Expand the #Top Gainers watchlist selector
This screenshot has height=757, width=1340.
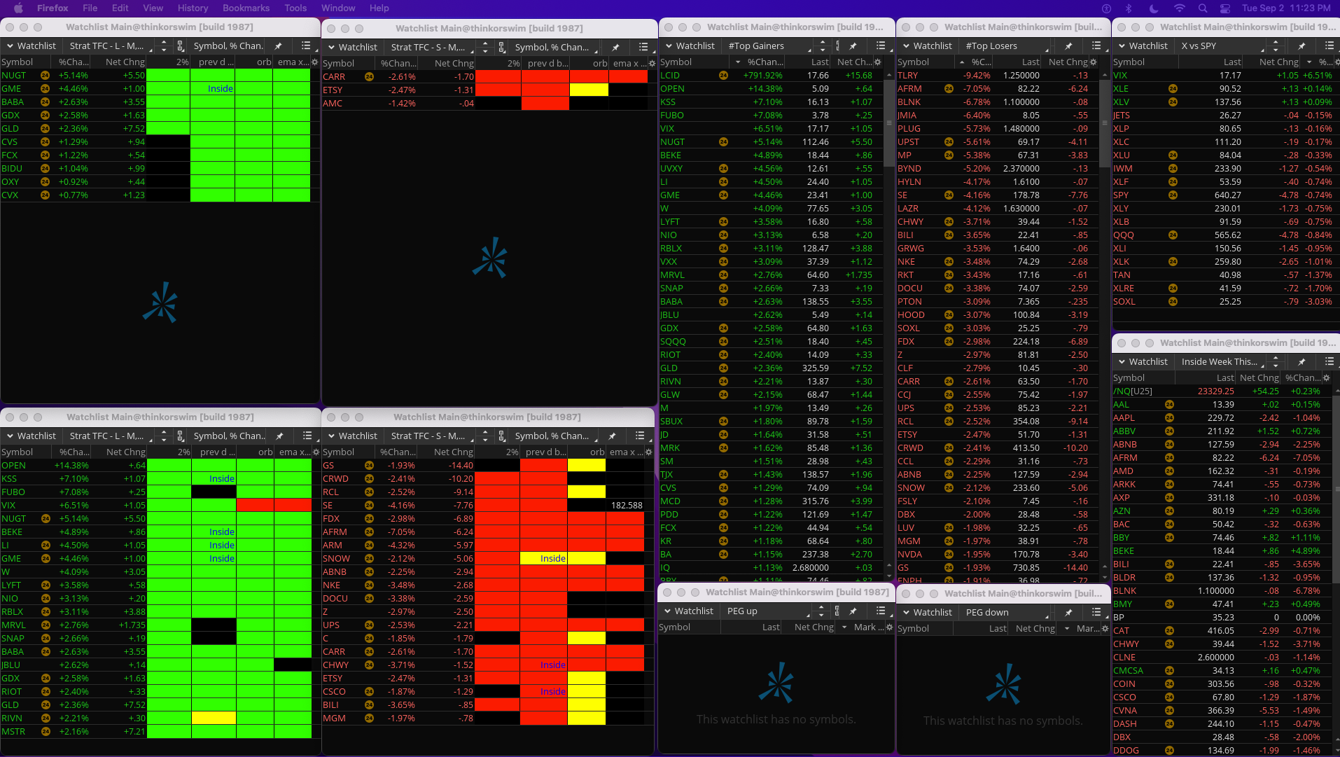click(x=768, y=46)
